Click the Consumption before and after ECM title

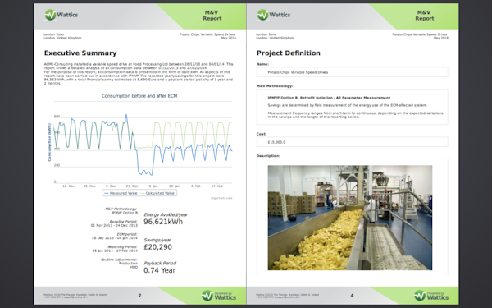139,96
